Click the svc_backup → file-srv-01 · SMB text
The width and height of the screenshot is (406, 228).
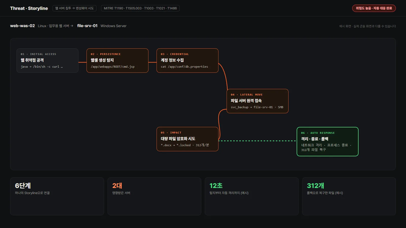(257, 107)
